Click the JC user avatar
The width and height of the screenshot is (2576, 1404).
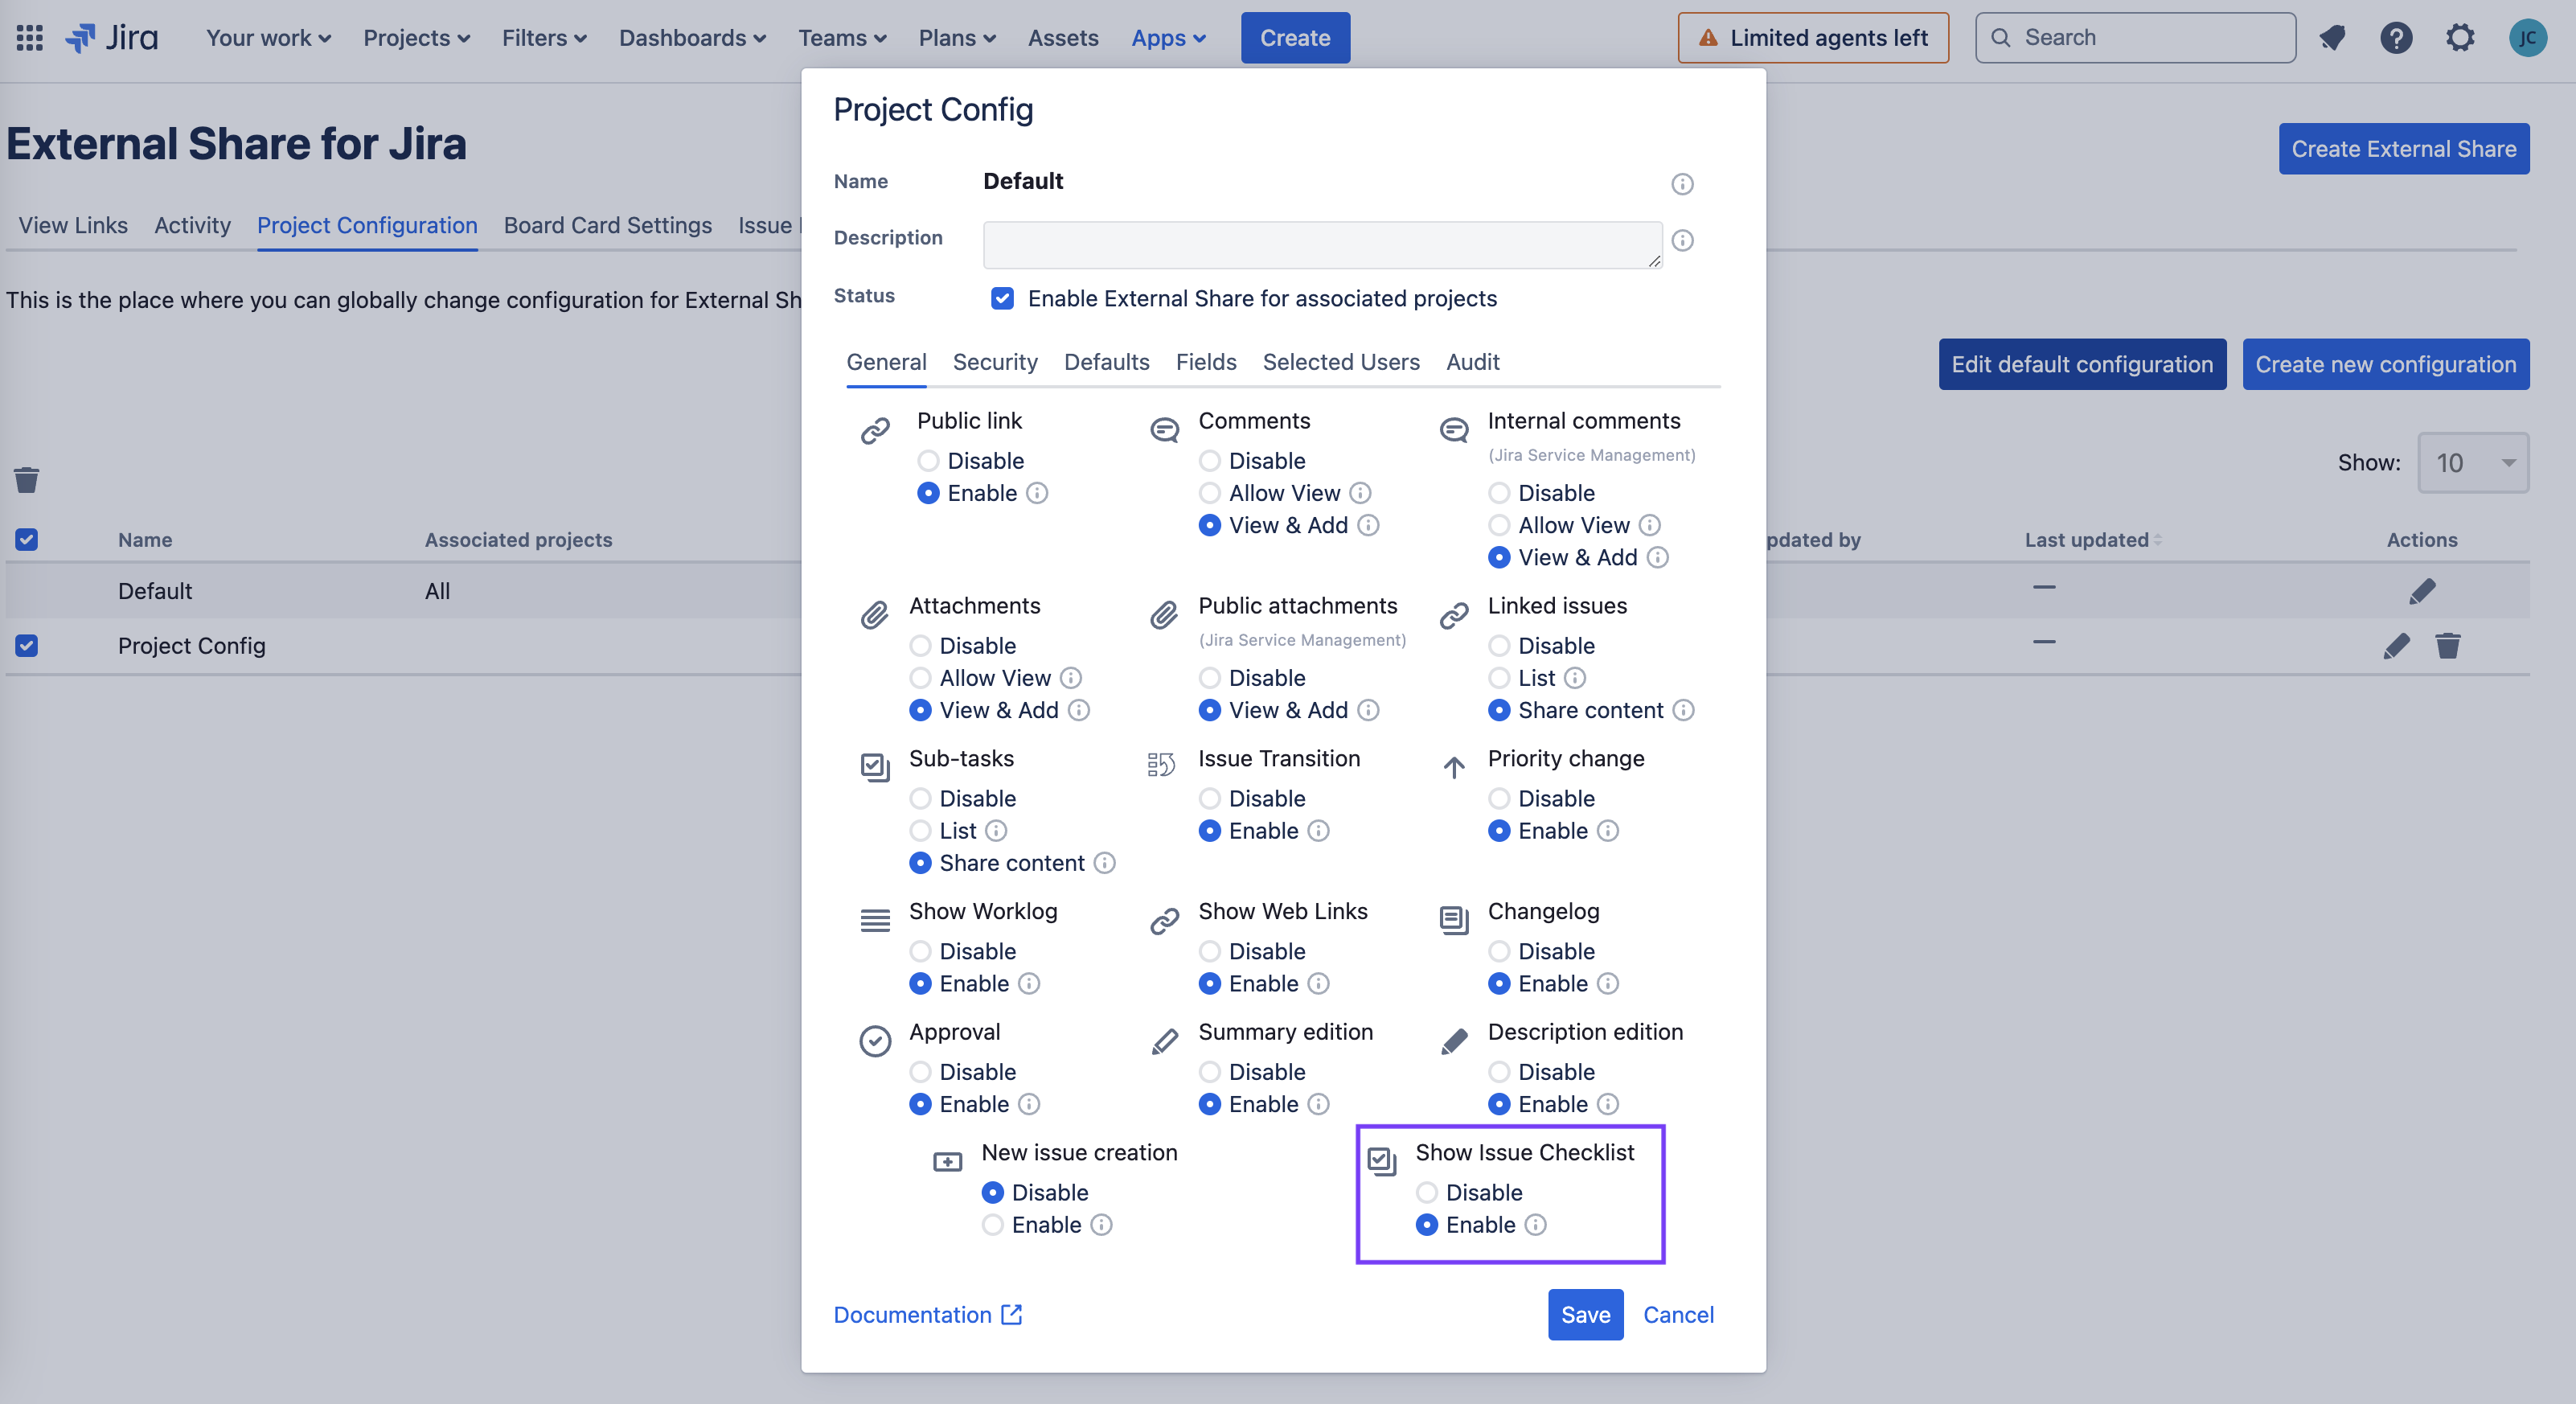click(2527, 38)
